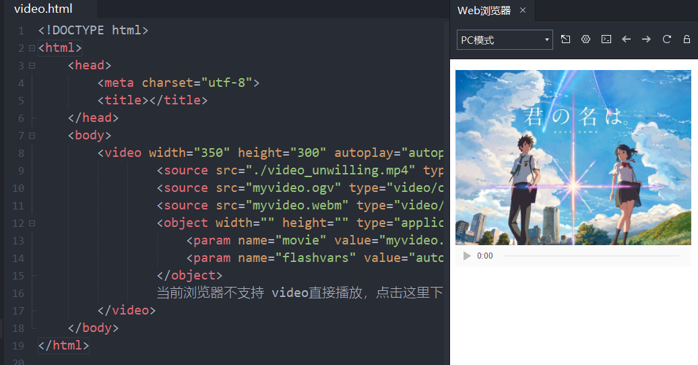Click line number 16 in the gutter

click(x=18, y=294)
